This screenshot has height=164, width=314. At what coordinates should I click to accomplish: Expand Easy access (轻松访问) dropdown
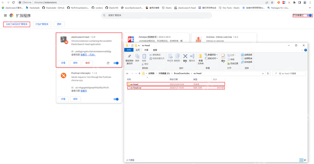tap(217, 58)
